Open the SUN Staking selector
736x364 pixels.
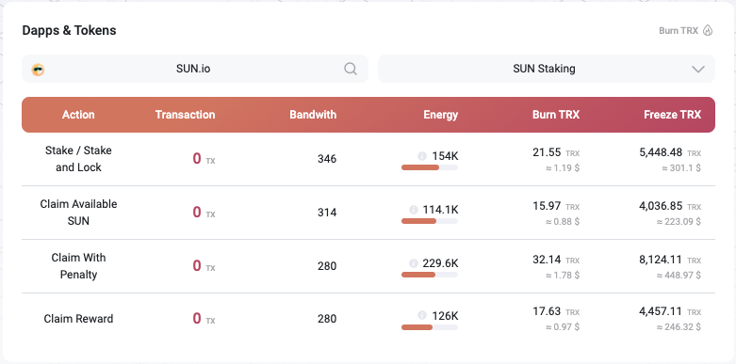click(547, 69)
